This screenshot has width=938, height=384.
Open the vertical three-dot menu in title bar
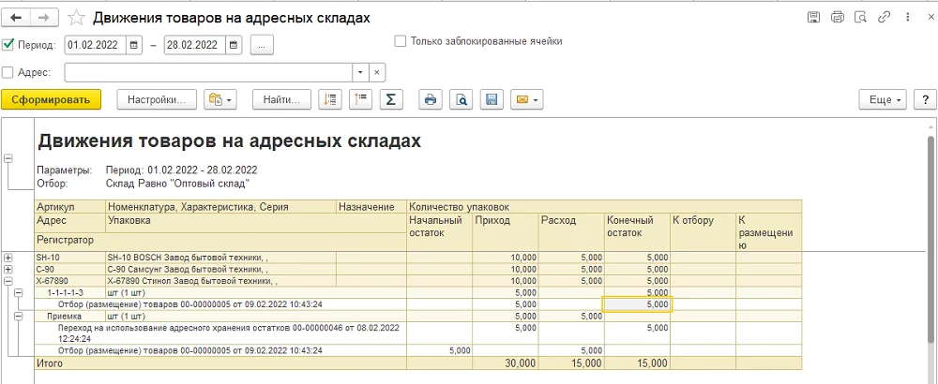pyautogui.click(x=909, y=17)
